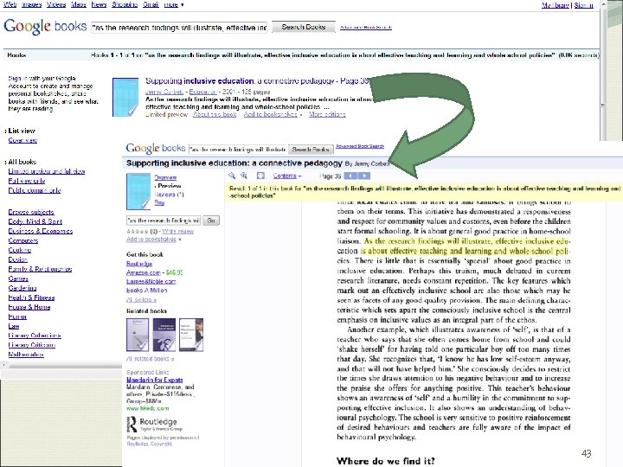Select Limited preview and full view filter
The width and height of the screenshot is (623, 467).
(x=47, y=171)
